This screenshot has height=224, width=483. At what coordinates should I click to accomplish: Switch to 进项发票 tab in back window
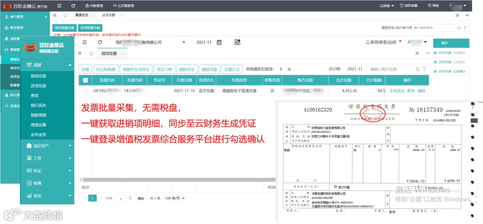tap(108, 15)
